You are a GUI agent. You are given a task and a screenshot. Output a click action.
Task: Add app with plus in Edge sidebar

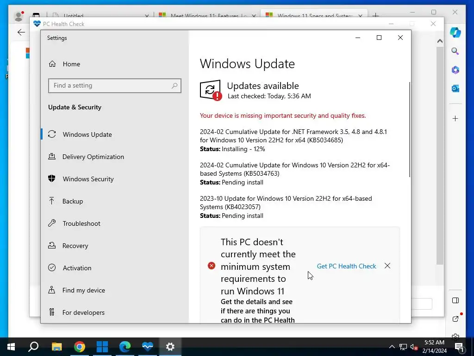(455, 118)
